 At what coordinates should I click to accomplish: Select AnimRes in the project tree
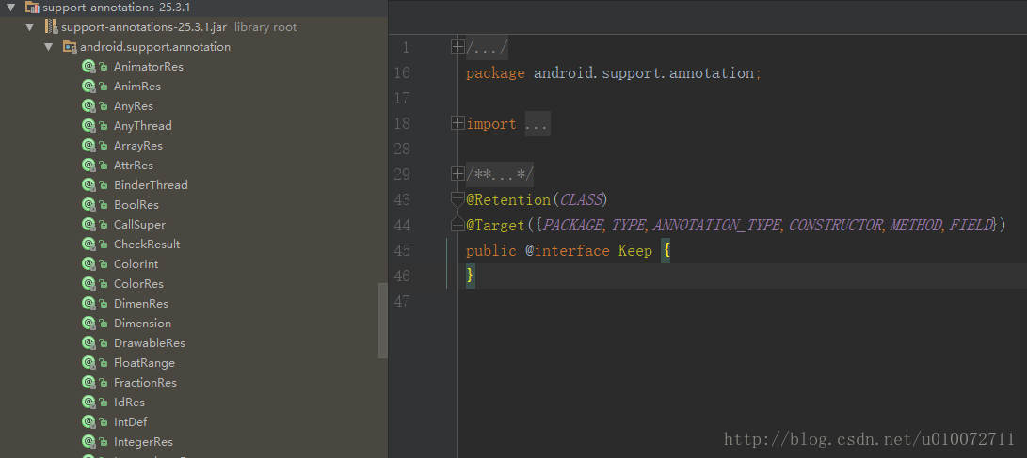click(x=136, y=87)
